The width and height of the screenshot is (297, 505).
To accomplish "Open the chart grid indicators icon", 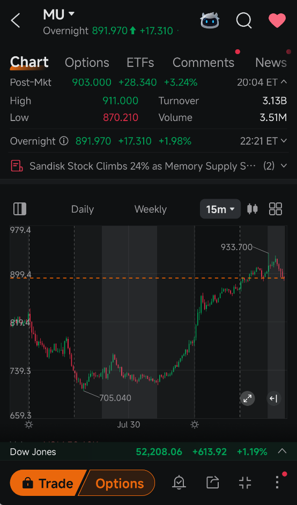I will click(x=276, y=209).
